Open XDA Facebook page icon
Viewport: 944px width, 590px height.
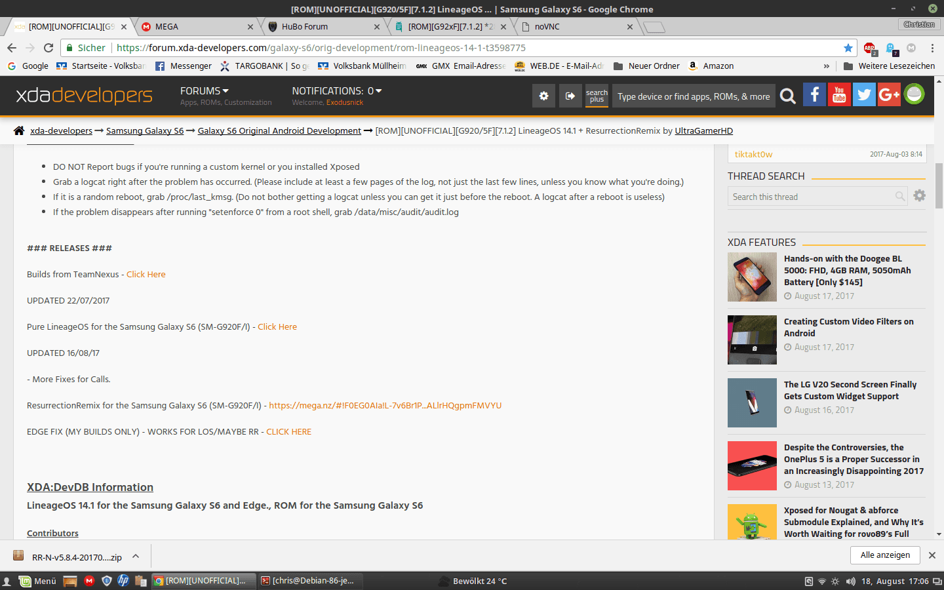(x=814, y=94)
